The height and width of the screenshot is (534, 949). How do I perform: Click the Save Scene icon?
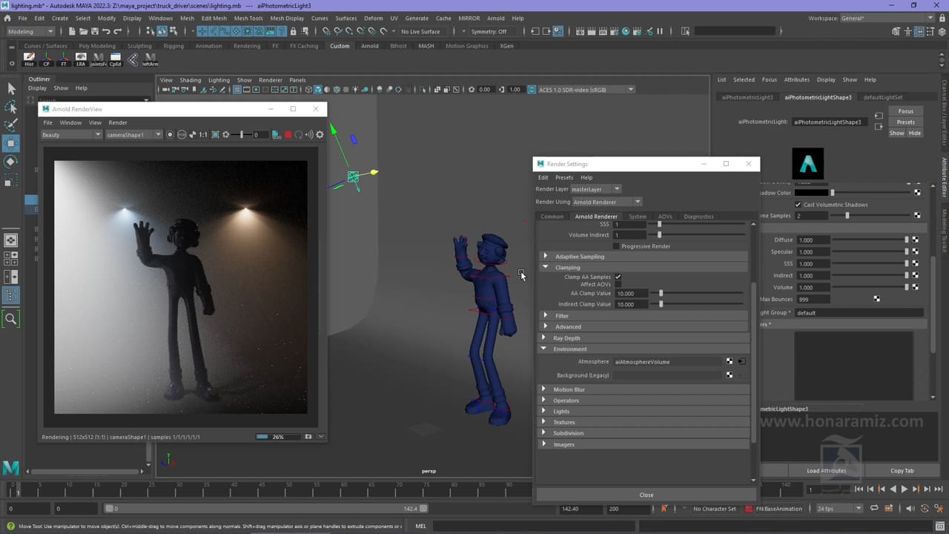coord(95,31)
